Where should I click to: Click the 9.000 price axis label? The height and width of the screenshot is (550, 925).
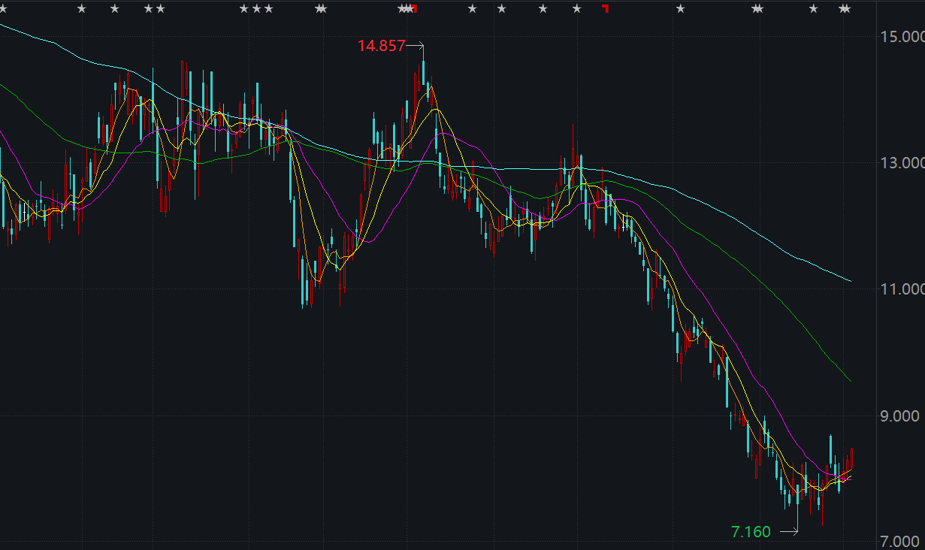(901, 416)
